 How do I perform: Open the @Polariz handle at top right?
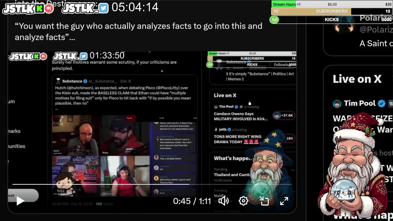click(376, 29)
